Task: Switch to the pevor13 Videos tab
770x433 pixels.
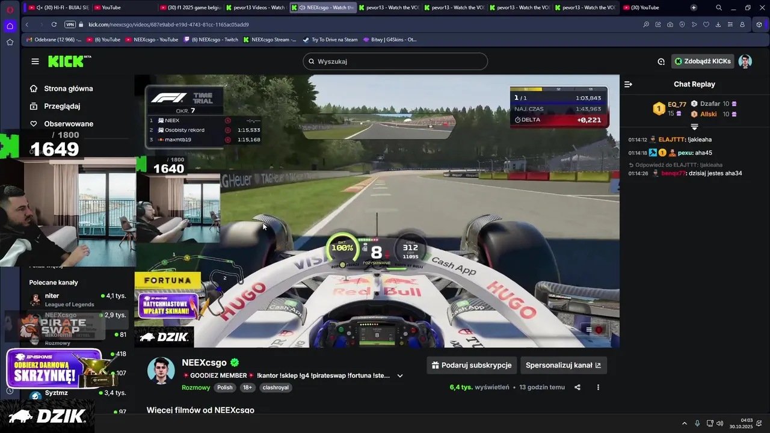Action: coord(256,8)
